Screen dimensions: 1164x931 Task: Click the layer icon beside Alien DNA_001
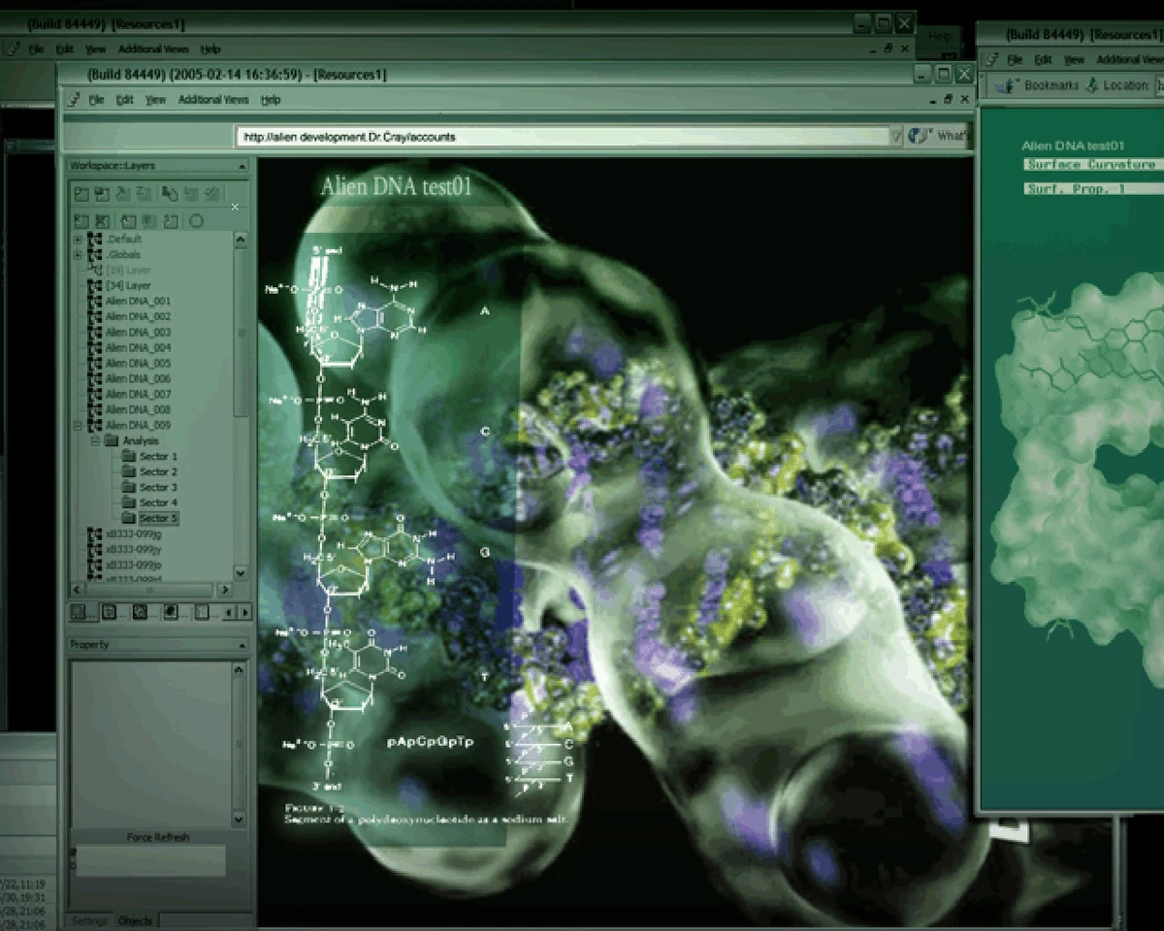tap(94, 302)
